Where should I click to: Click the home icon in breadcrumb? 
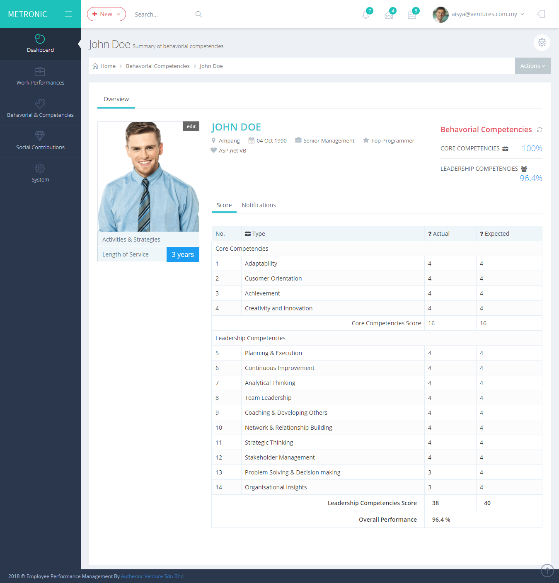pos(95,66)
